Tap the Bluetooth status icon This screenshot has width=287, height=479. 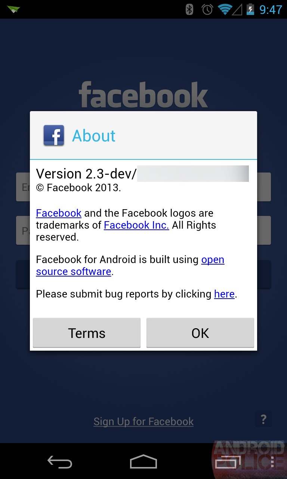click(189, 9)
